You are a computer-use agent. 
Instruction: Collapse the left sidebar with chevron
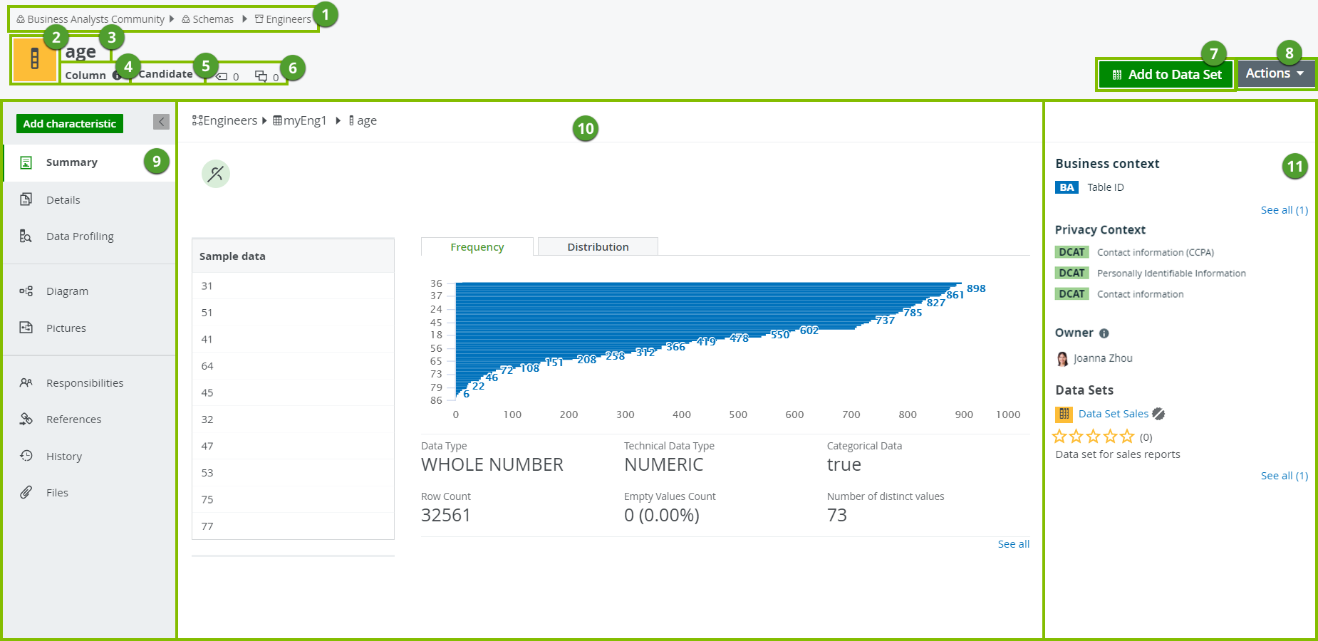click(x=161, y=122)
